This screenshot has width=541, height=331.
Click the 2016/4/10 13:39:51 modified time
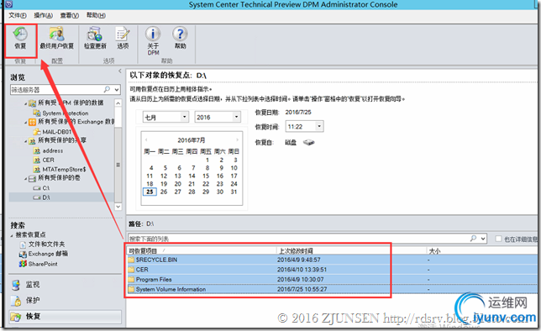tap(302, 270)
